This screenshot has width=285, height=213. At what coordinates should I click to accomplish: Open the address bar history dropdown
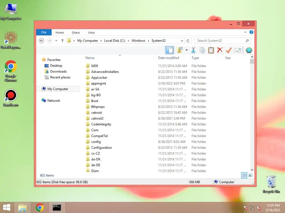click(182, 41)
